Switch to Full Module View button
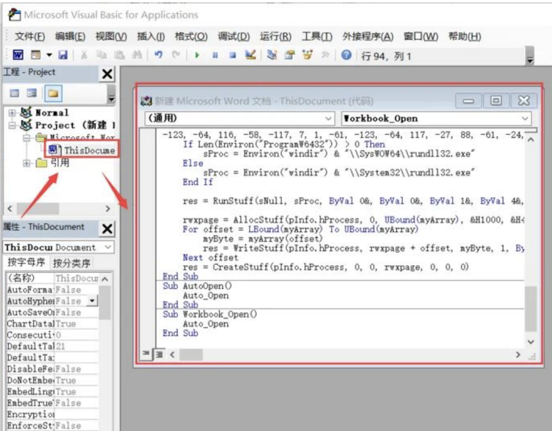Image resolution: width=552 pixels, height=431 pixels. click(159, 354)
